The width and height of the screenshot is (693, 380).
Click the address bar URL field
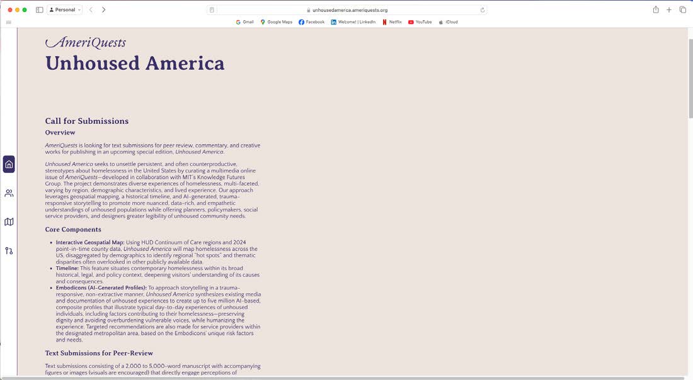click(347, 9)
